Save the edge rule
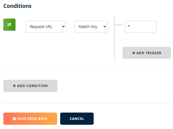Viewport: 173px width, 129px height. coord(30,119)
